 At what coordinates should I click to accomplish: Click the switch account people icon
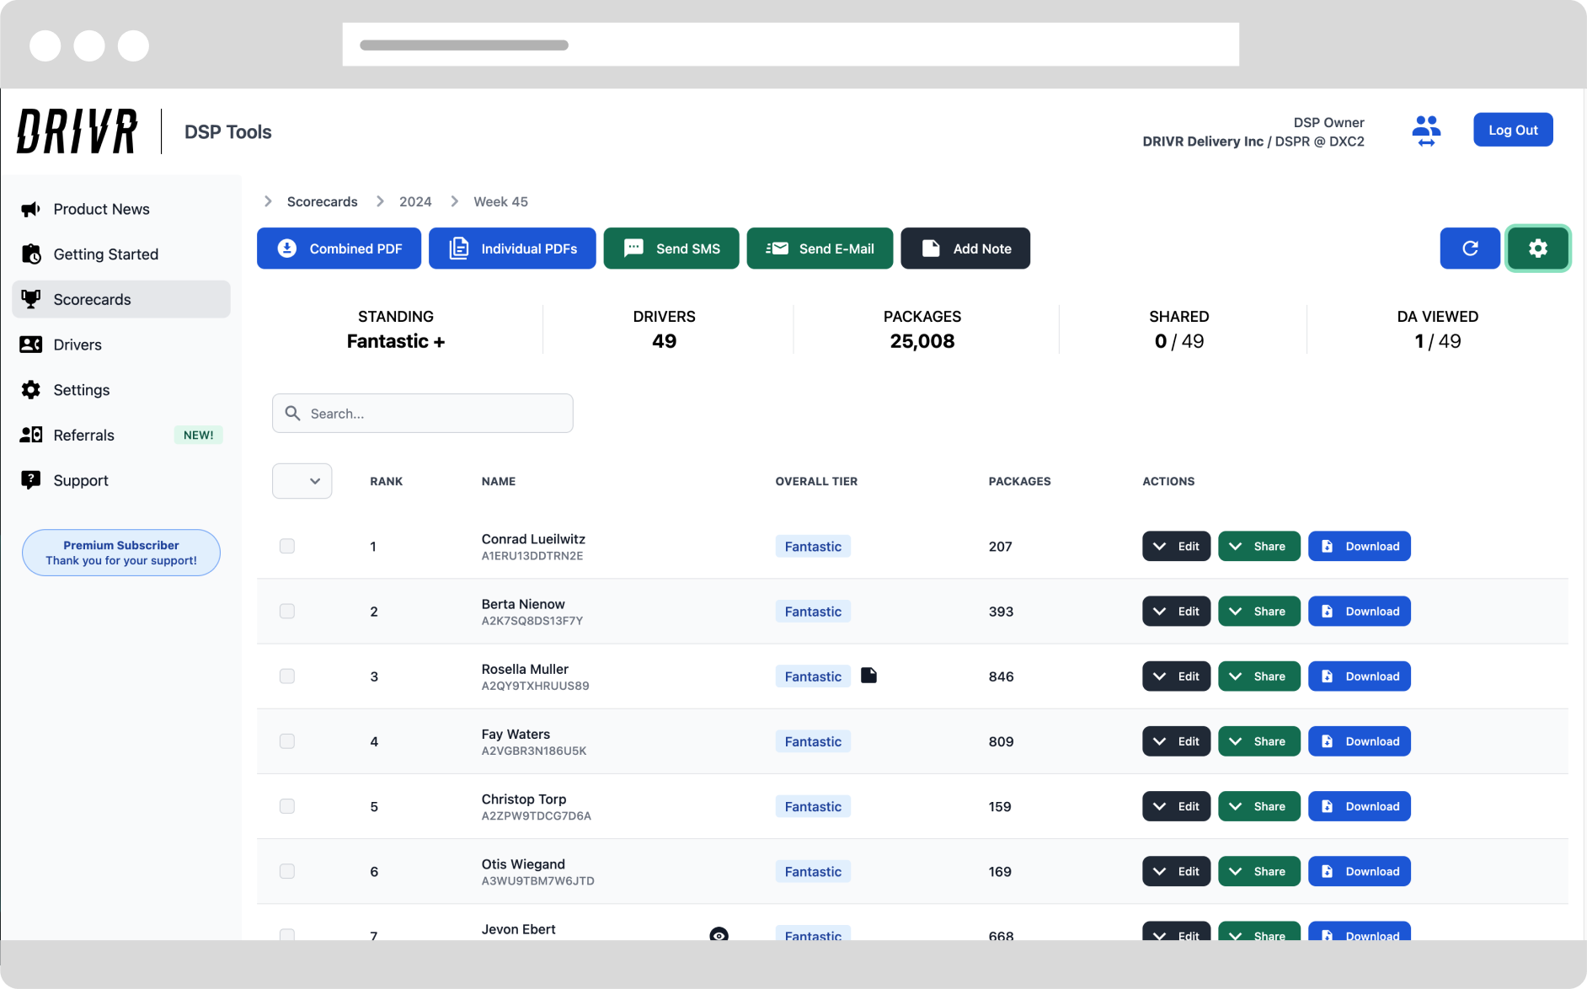1425,130
